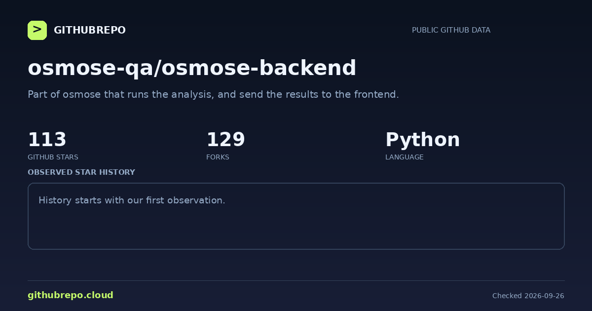Select the PUBLIC GITHUB DATA label
Image resolution: width=592 pixels, height=311 pixels.
pyautogui.click(x=451, y=30)
